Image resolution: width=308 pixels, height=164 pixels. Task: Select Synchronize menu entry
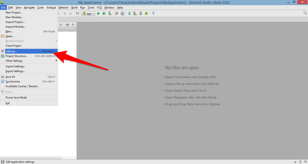point(29,81)
